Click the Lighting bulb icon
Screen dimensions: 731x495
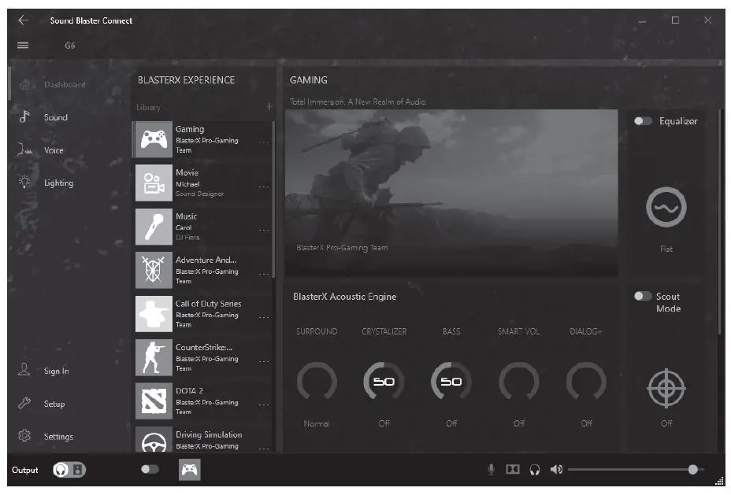pos(24,181)
